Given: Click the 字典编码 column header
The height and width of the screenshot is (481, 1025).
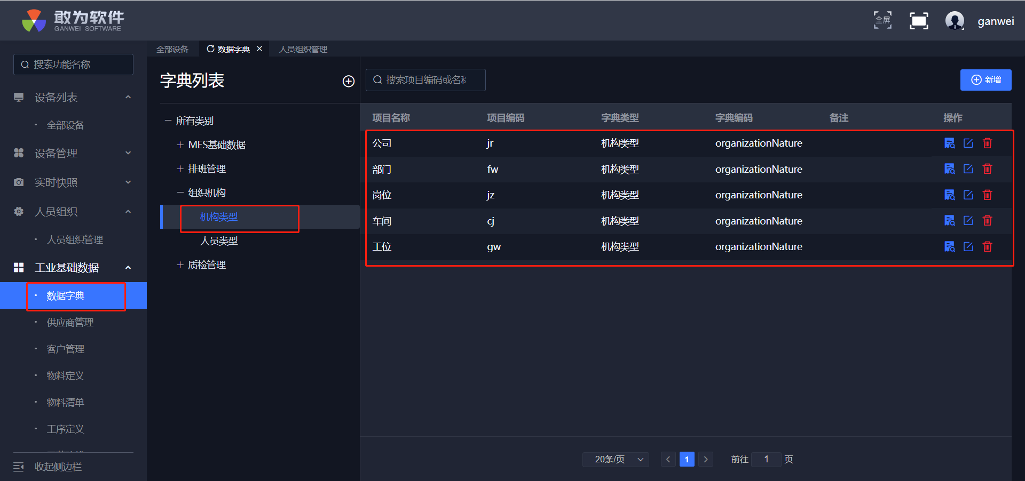Looking at the screenshot, I should pos(734,118).
